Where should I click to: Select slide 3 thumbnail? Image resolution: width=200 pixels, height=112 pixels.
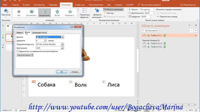coord(9,47)
